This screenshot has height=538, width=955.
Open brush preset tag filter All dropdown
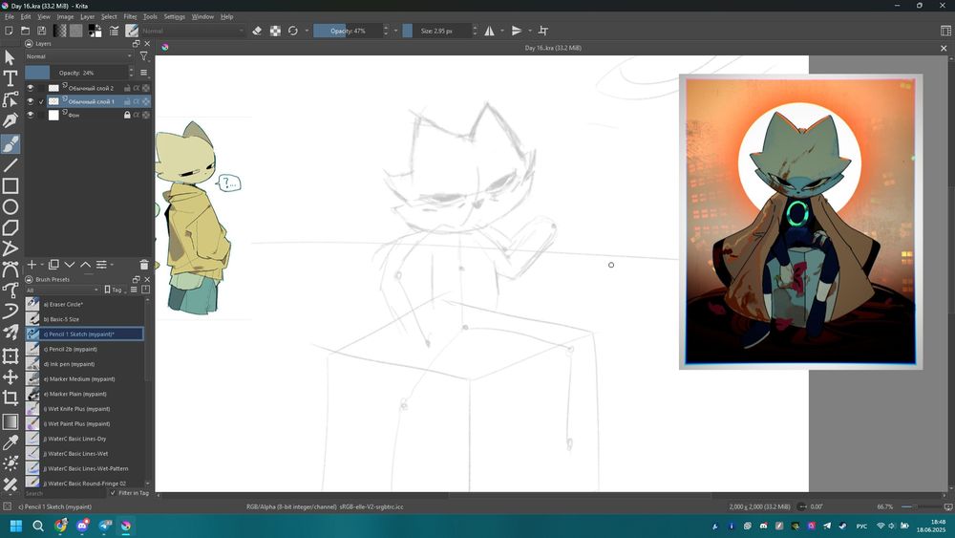tap(61, 290)
